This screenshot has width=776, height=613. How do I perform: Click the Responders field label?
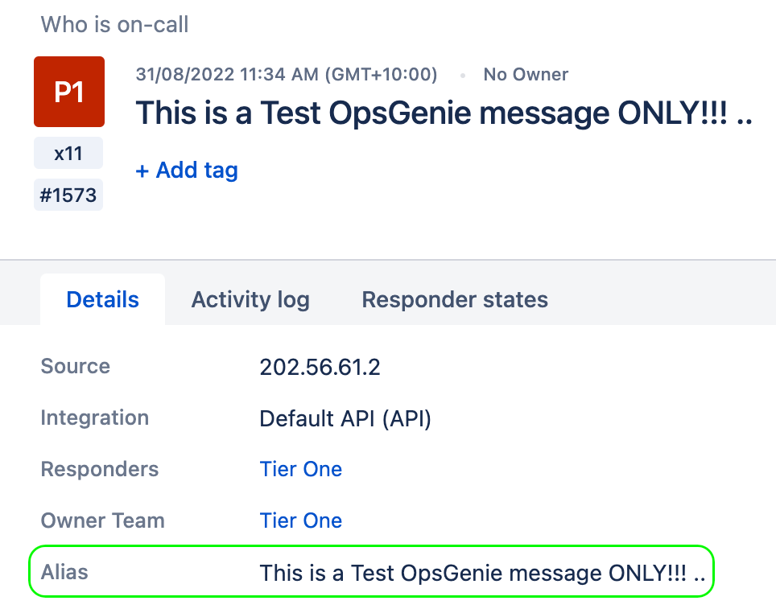coord(100,469)
